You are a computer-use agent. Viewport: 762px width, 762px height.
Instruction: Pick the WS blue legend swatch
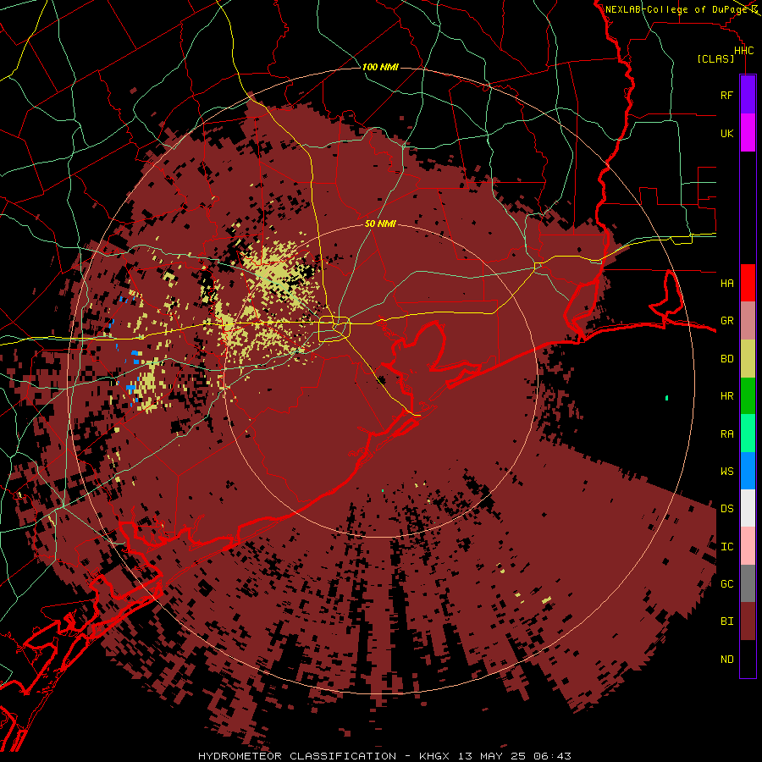pyautogui.click(x=748, y=471)
